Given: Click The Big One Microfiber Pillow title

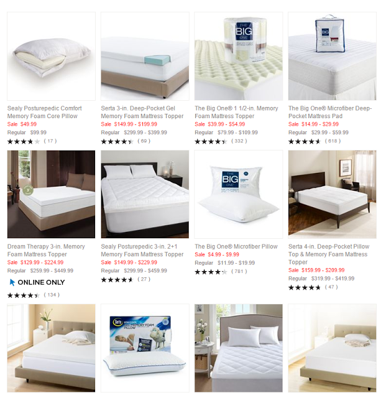Looking at the screenshot, I should tap(236, 246).
